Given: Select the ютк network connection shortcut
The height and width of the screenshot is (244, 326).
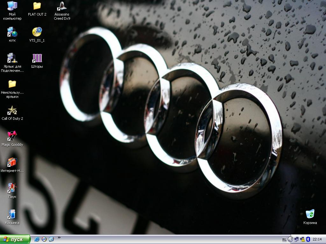Looking at the screenshot, I should 12,32.
